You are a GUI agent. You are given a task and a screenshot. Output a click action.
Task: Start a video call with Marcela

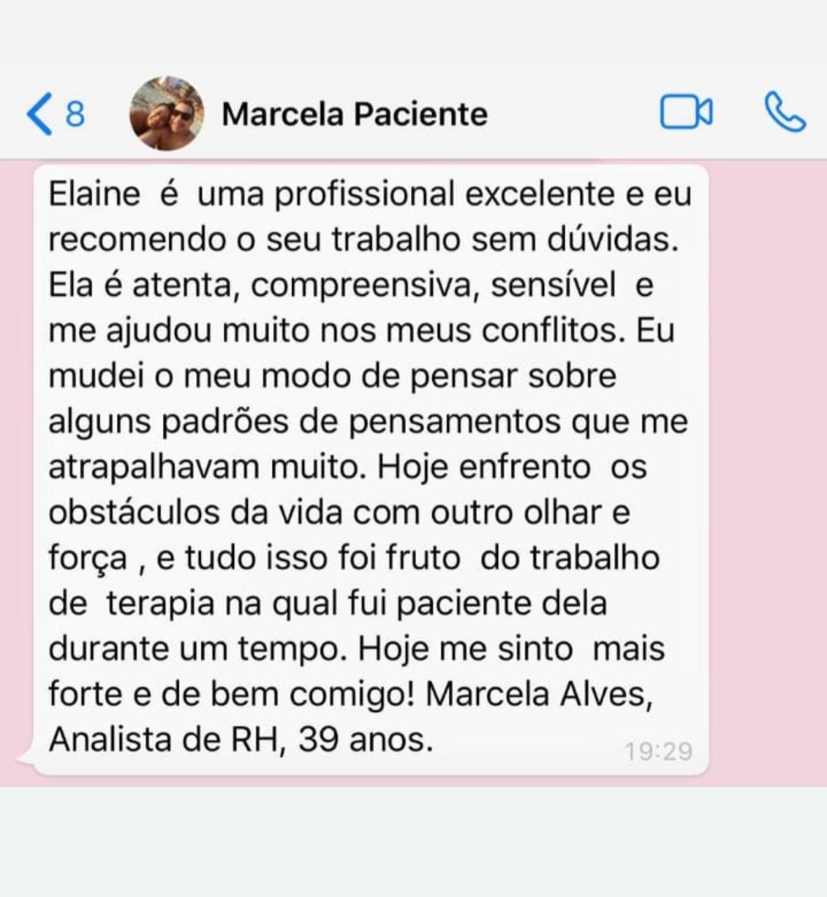point(686,113)
